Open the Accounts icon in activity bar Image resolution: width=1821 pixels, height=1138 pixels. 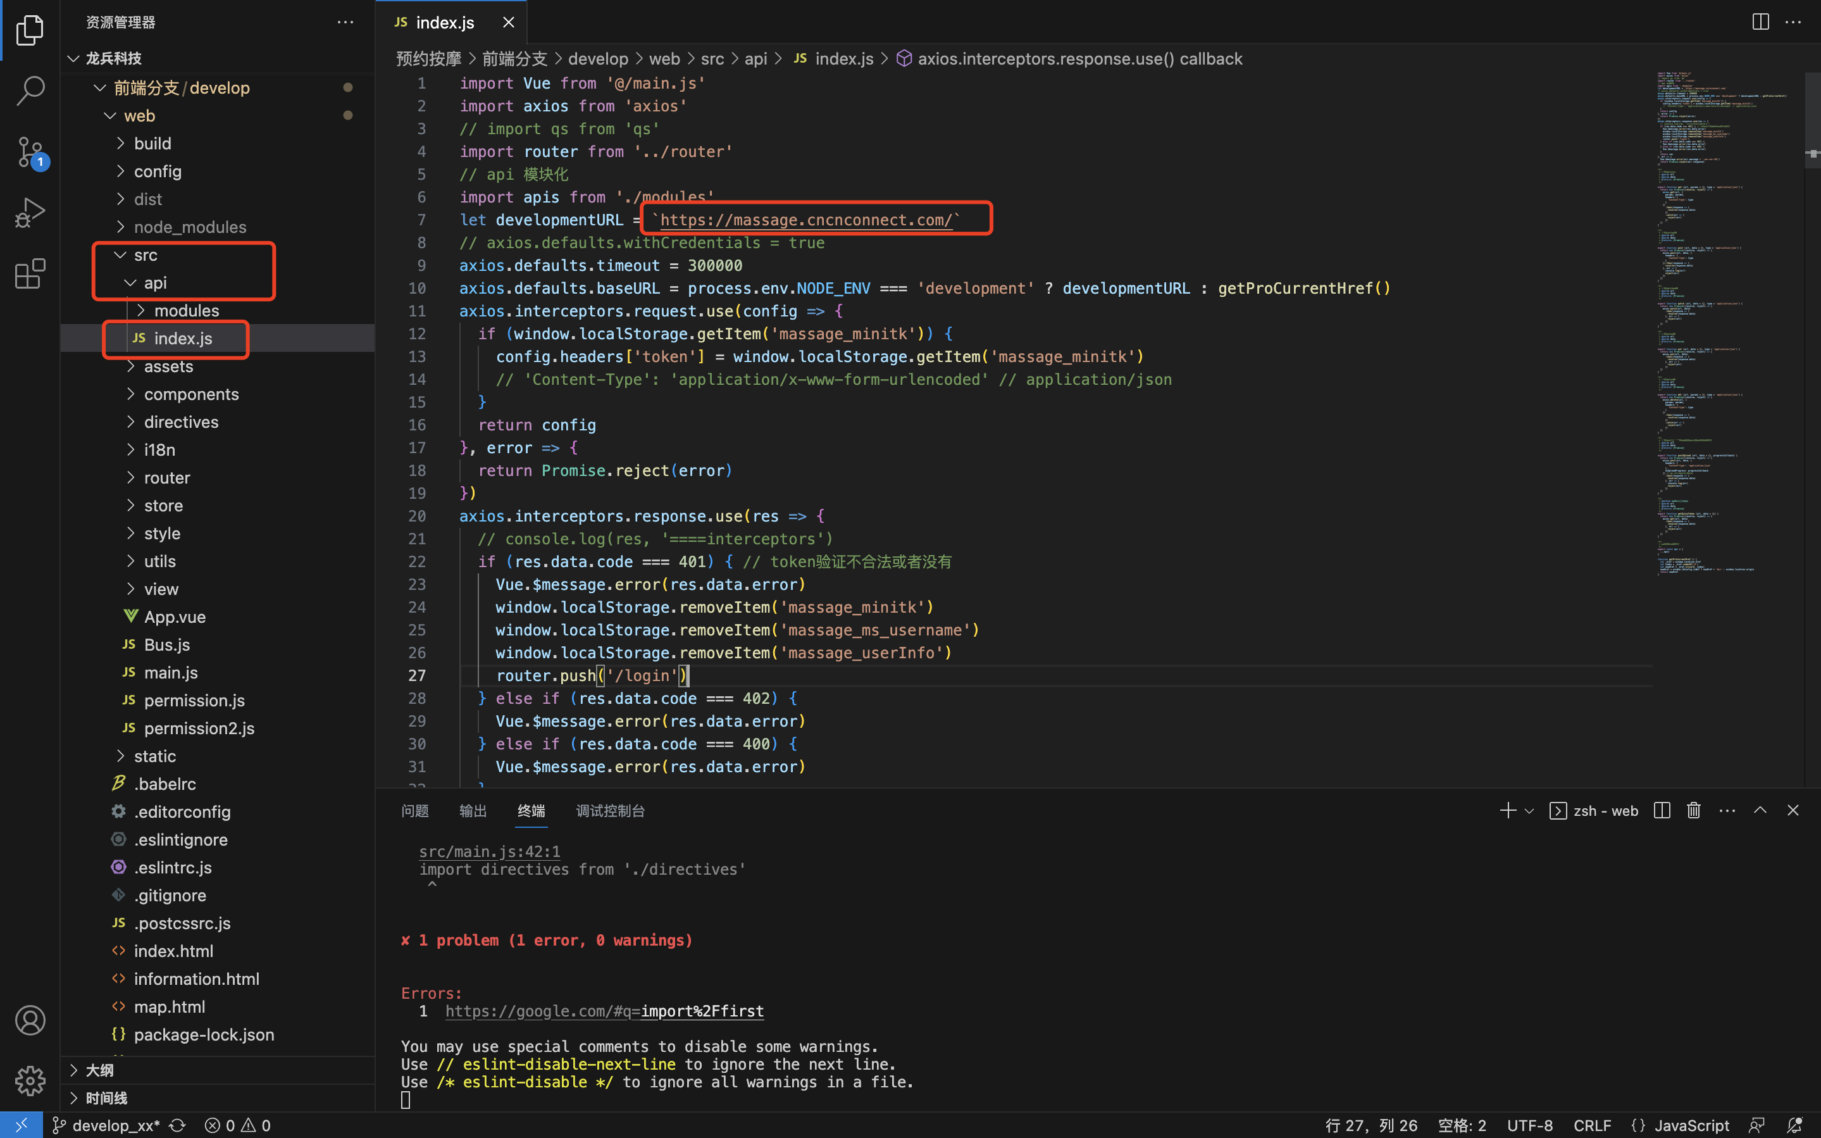click(30, 1020)
